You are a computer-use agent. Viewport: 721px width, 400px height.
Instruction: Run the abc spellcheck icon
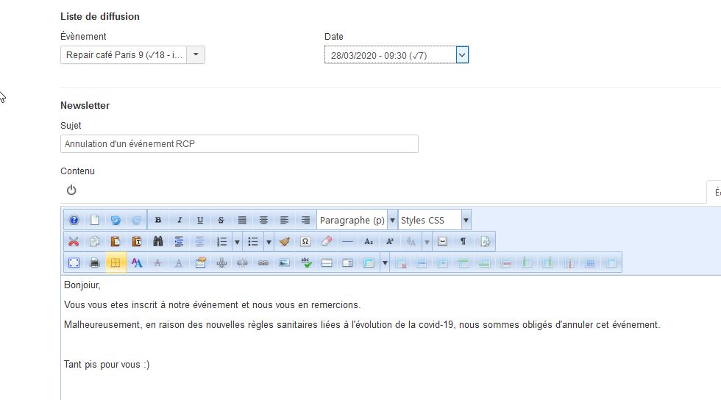point(306,263)
